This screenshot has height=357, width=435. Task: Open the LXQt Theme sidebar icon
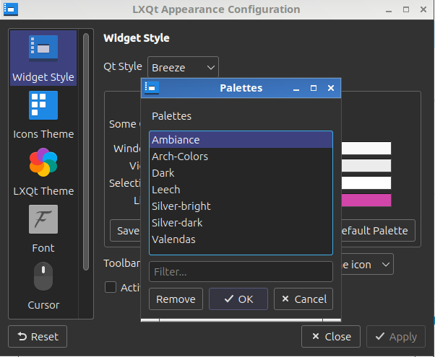pyautogui.click(x=43, y=162)
